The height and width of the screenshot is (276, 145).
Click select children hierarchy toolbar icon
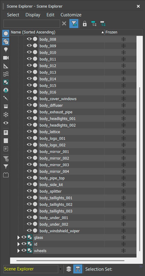(x=94, y=24)
